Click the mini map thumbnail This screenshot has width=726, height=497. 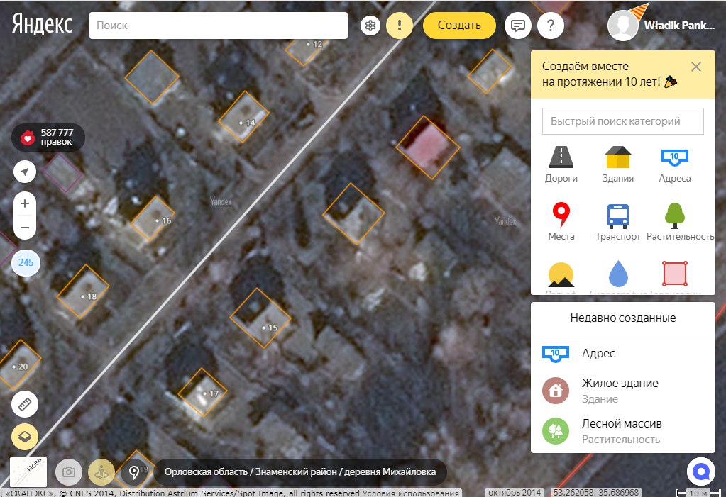click(28, 472)
